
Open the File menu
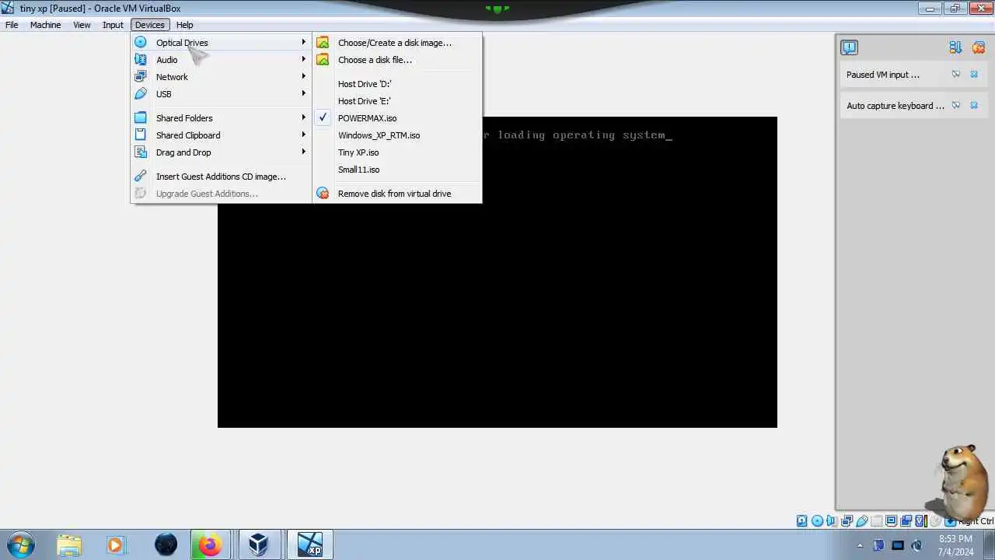coord(12,25)
